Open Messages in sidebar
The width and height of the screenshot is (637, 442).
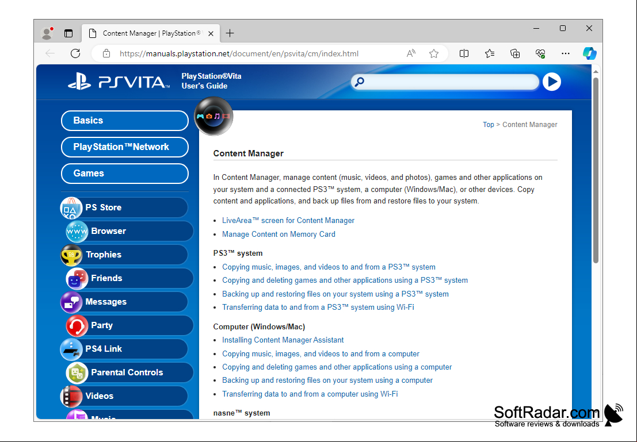pos(124,302)
